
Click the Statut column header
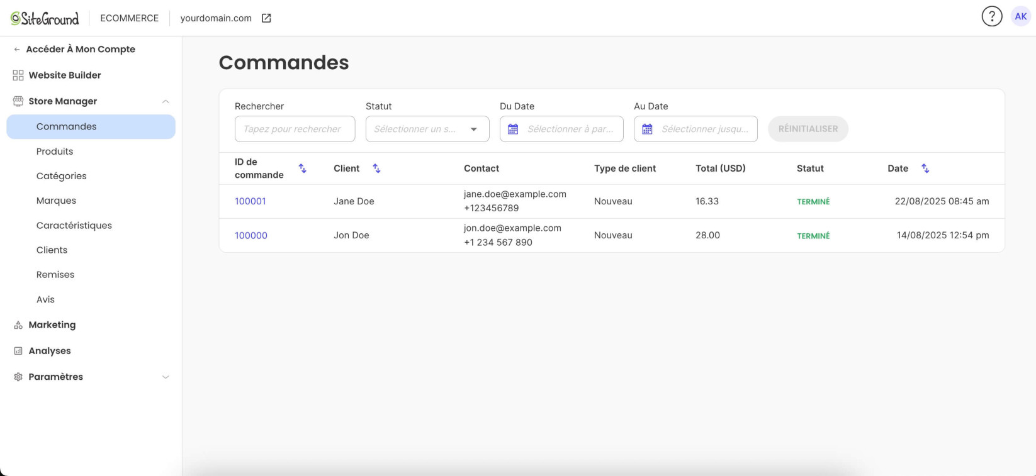pos(810,169)
